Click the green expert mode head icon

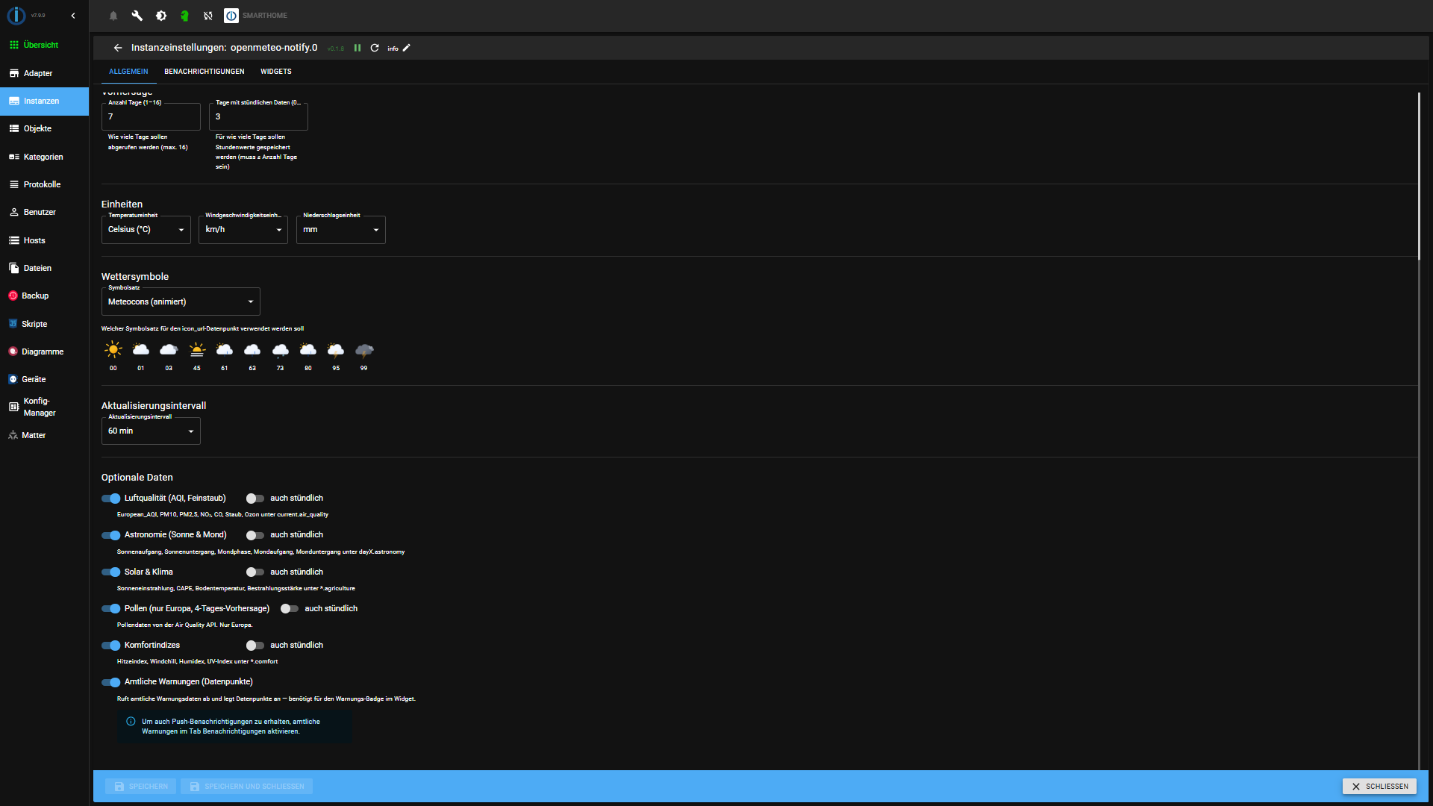pos(184,16)
